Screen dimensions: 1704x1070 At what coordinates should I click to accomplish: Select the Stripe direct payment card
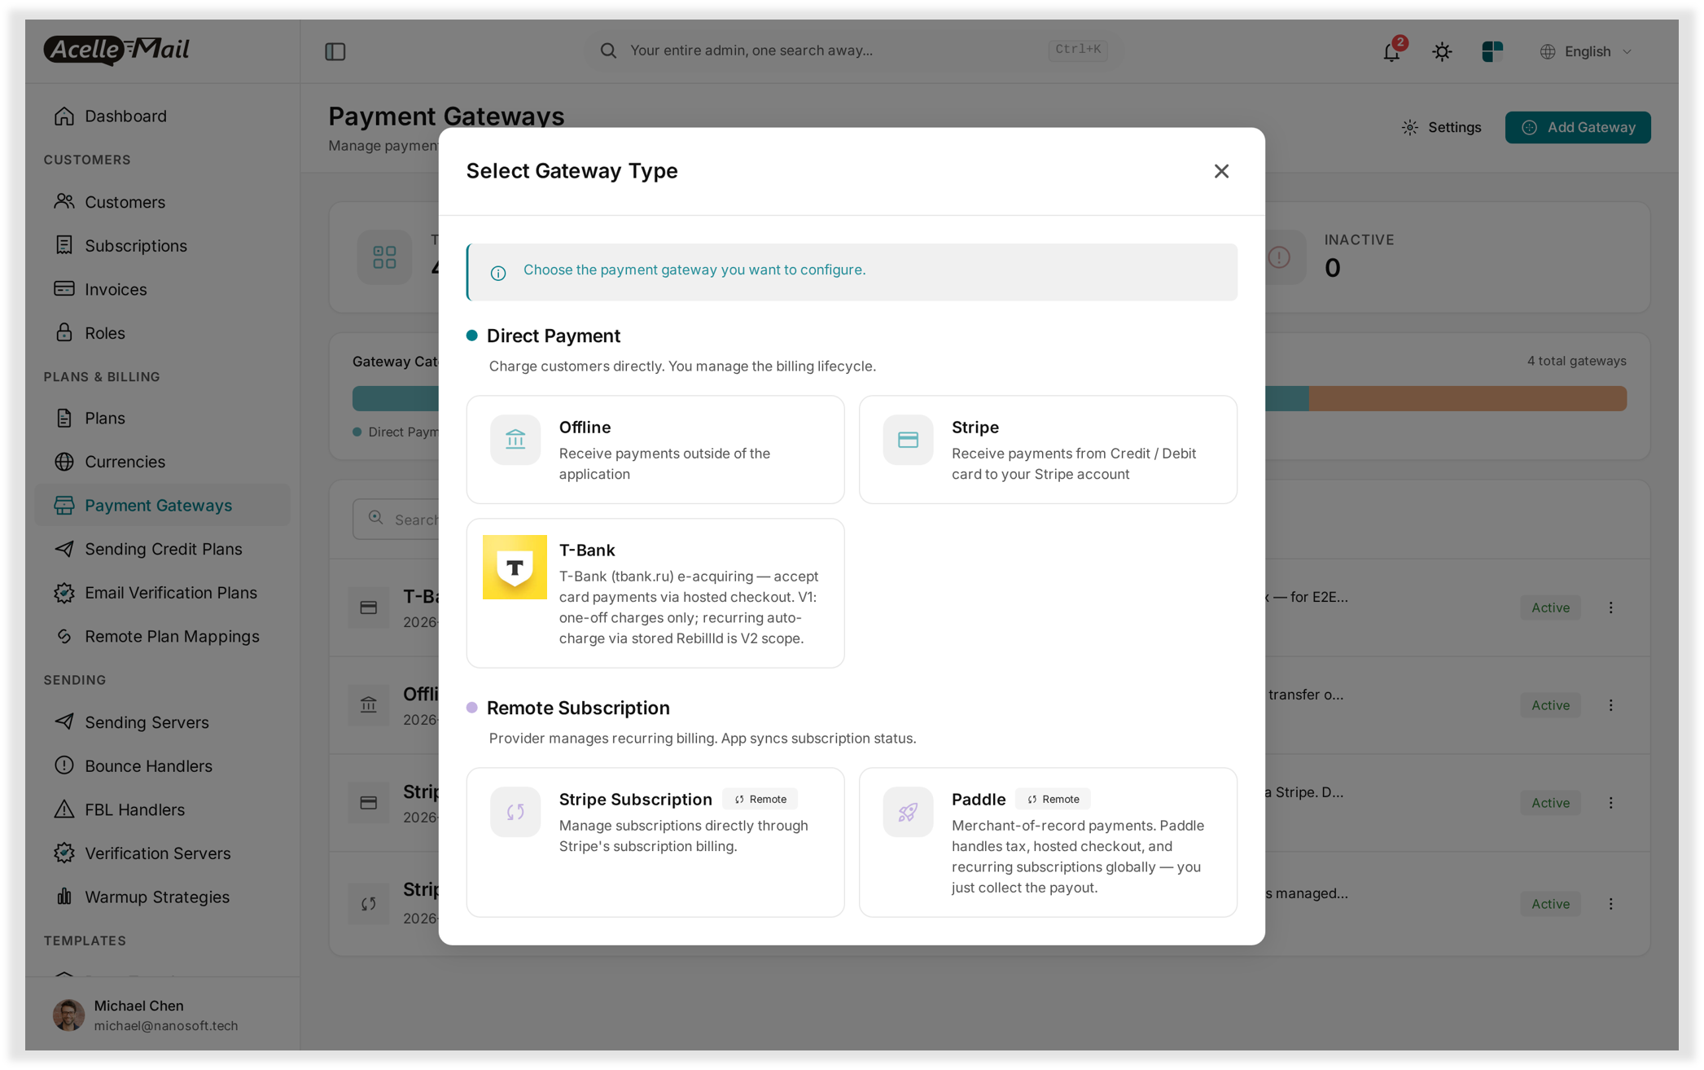click(1047, 449)
